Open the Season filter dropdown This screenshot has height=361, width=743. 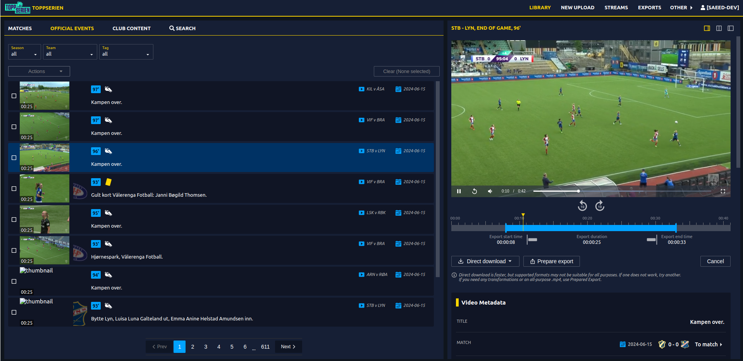[24, 52]
